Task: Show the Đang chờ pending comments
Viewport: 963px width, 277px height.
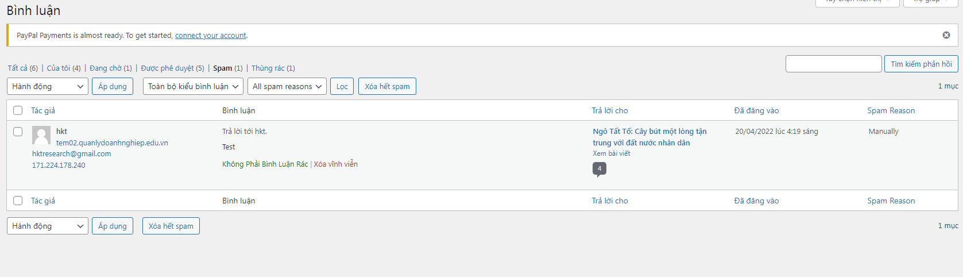Action: click(x=106, y=68)
